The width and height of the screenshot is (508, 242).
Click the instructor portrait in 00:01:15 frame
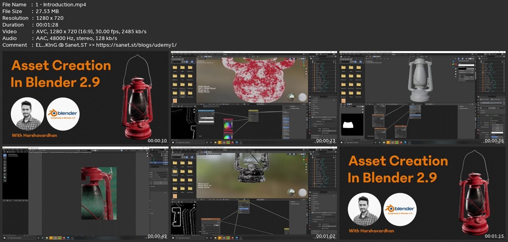365,209
